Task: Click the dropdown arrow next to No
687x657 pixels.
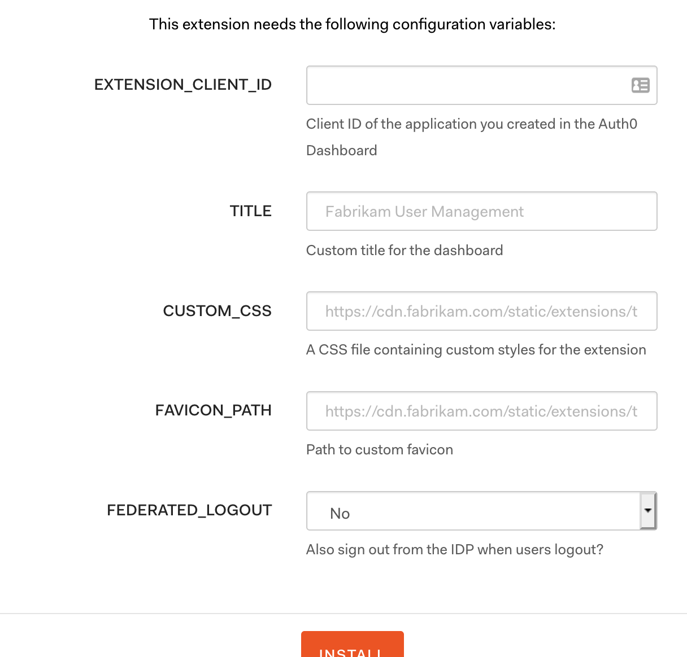Action: coord(647,511)
